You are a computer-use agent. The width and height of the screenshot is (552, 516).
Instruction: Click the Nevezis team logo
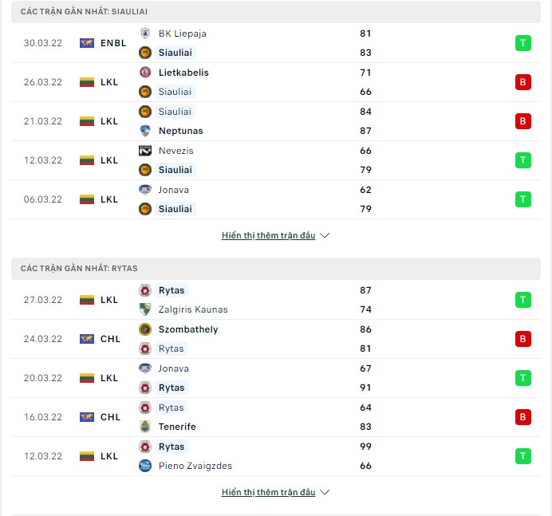(145, 151)
